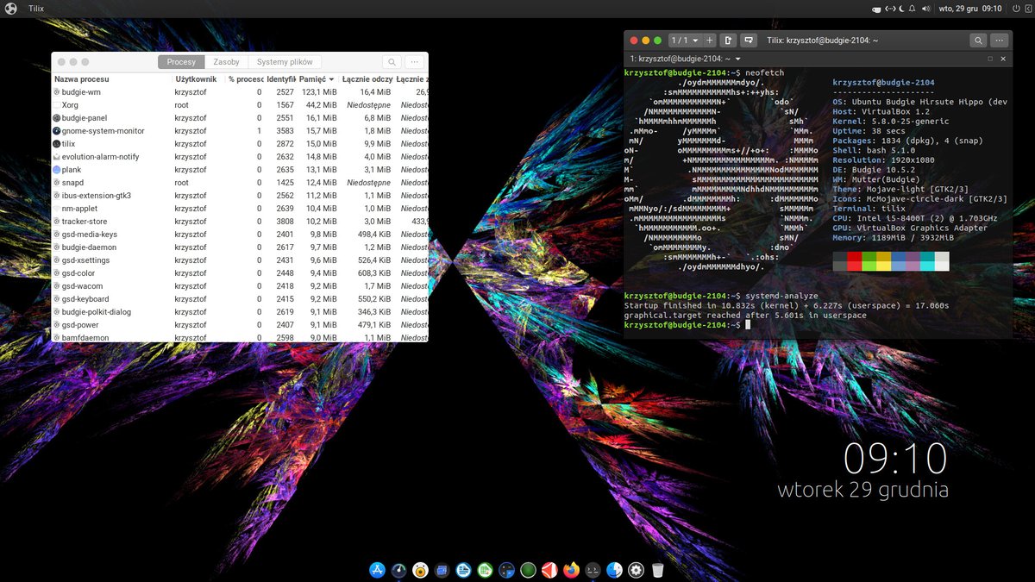Select the Xorg process row
This screenshot has width=1035, height=582.
240,105
